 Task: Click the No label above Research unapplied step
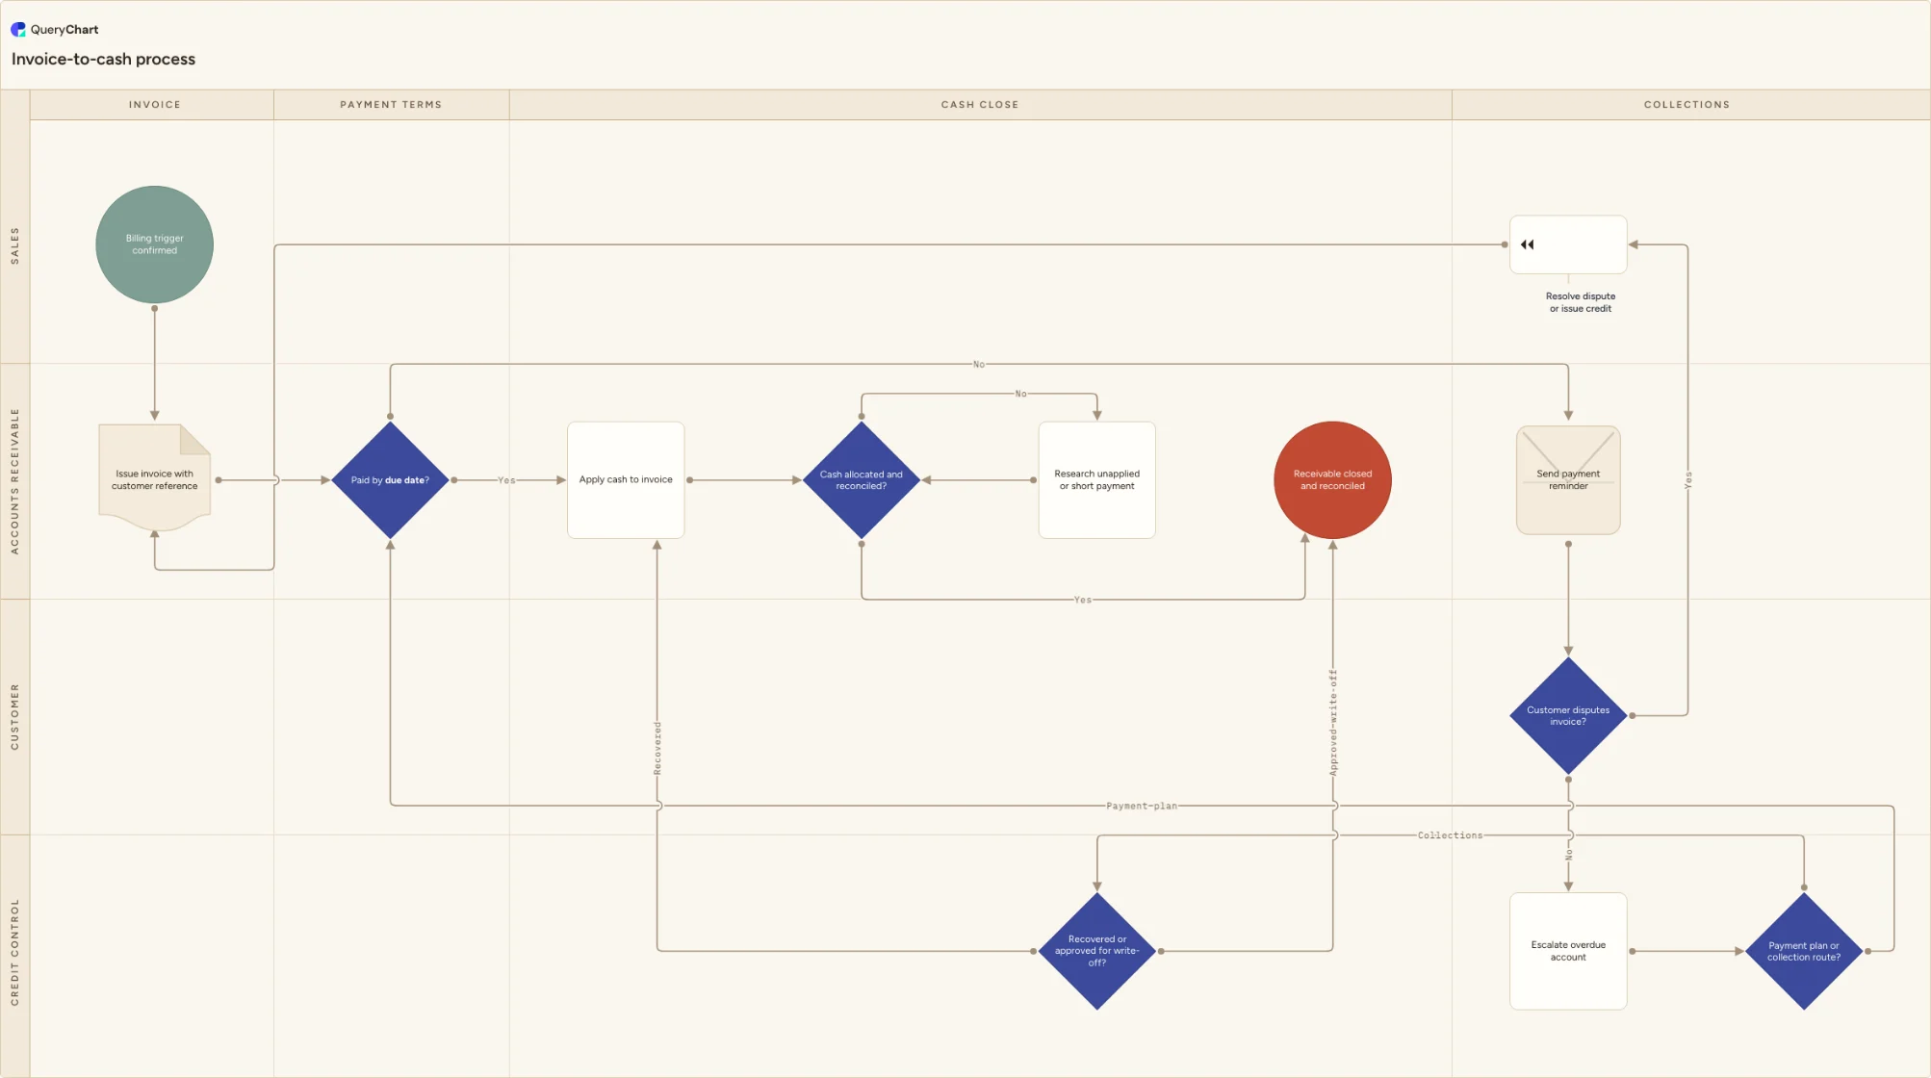click(1020, 394)
